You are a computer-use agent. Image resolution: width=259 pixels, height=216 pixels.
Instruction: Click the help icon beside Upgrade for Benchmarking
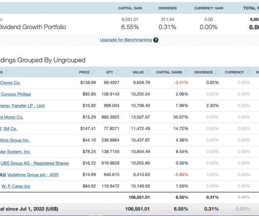click(x=155, y=40)
